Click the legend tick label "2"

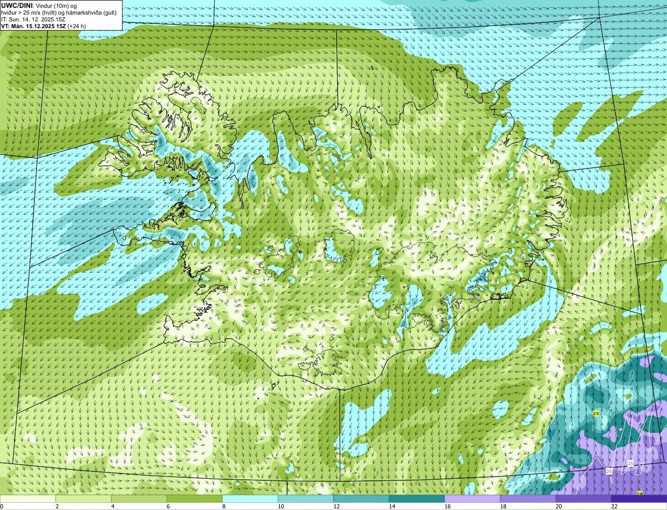coord(56,506)
